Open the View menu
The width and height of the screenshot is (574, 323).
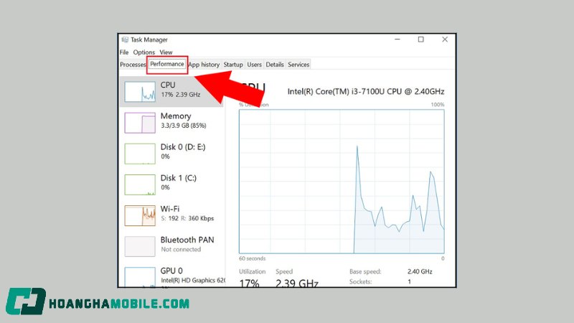coord(166,52)
